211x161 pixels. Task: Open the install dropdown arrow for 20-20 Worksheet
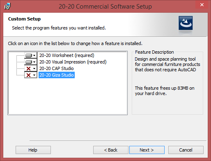coord(34,55)
